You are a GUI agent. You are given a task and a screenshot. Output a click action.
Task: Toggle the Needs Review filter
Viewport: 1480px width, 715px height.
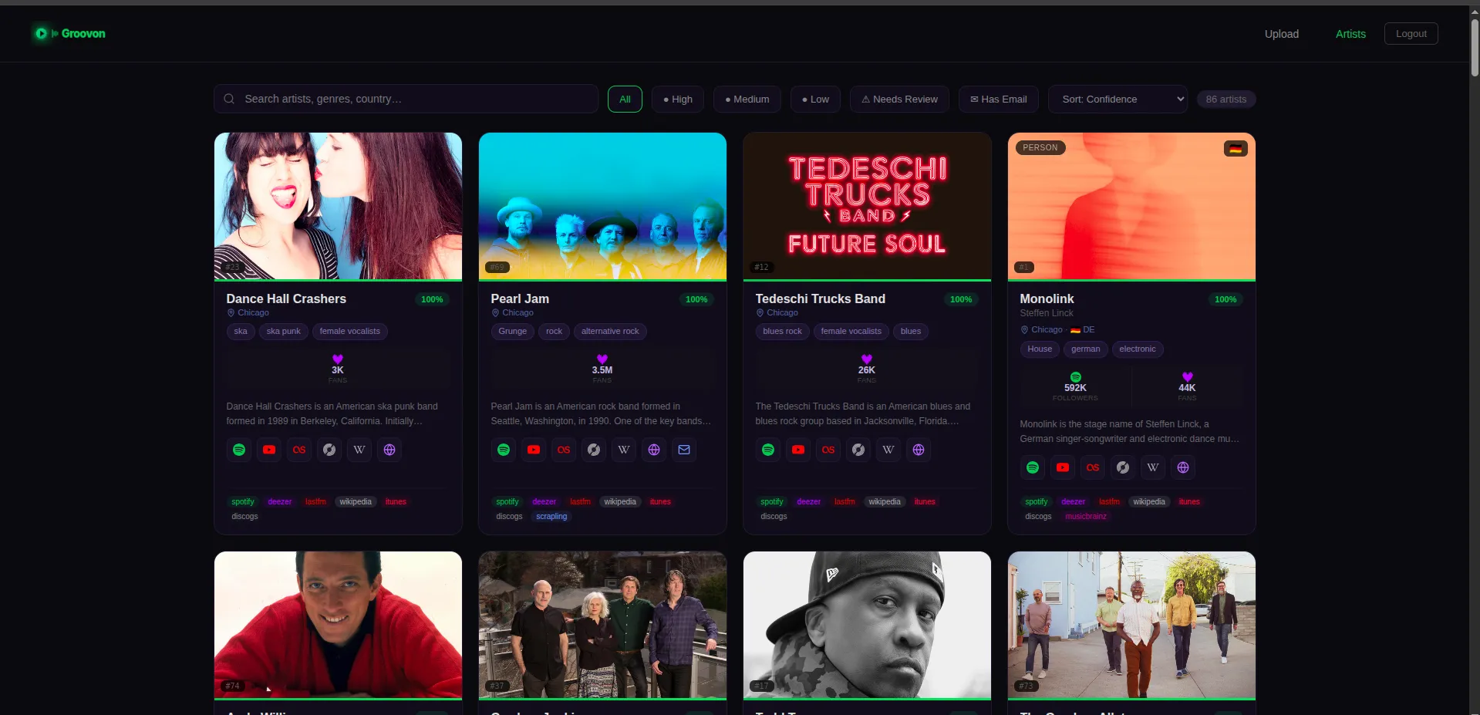pyautogui.click(x=898, y=99)
